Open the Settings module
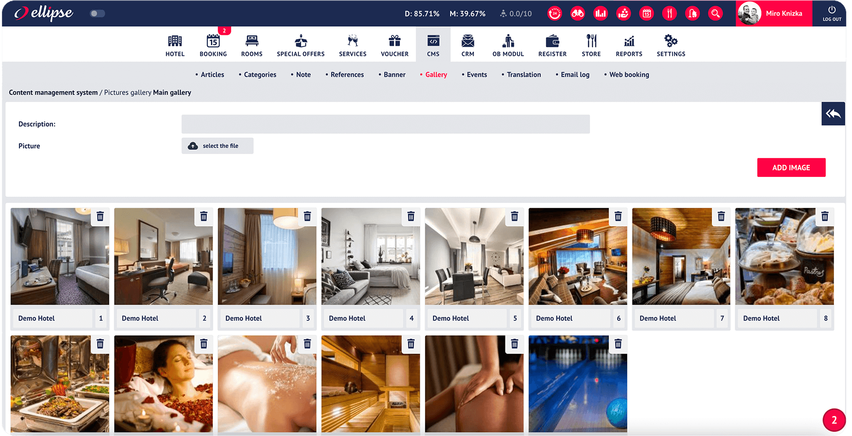This screenshot has height=436, width=852. click(x=671, y=45)
